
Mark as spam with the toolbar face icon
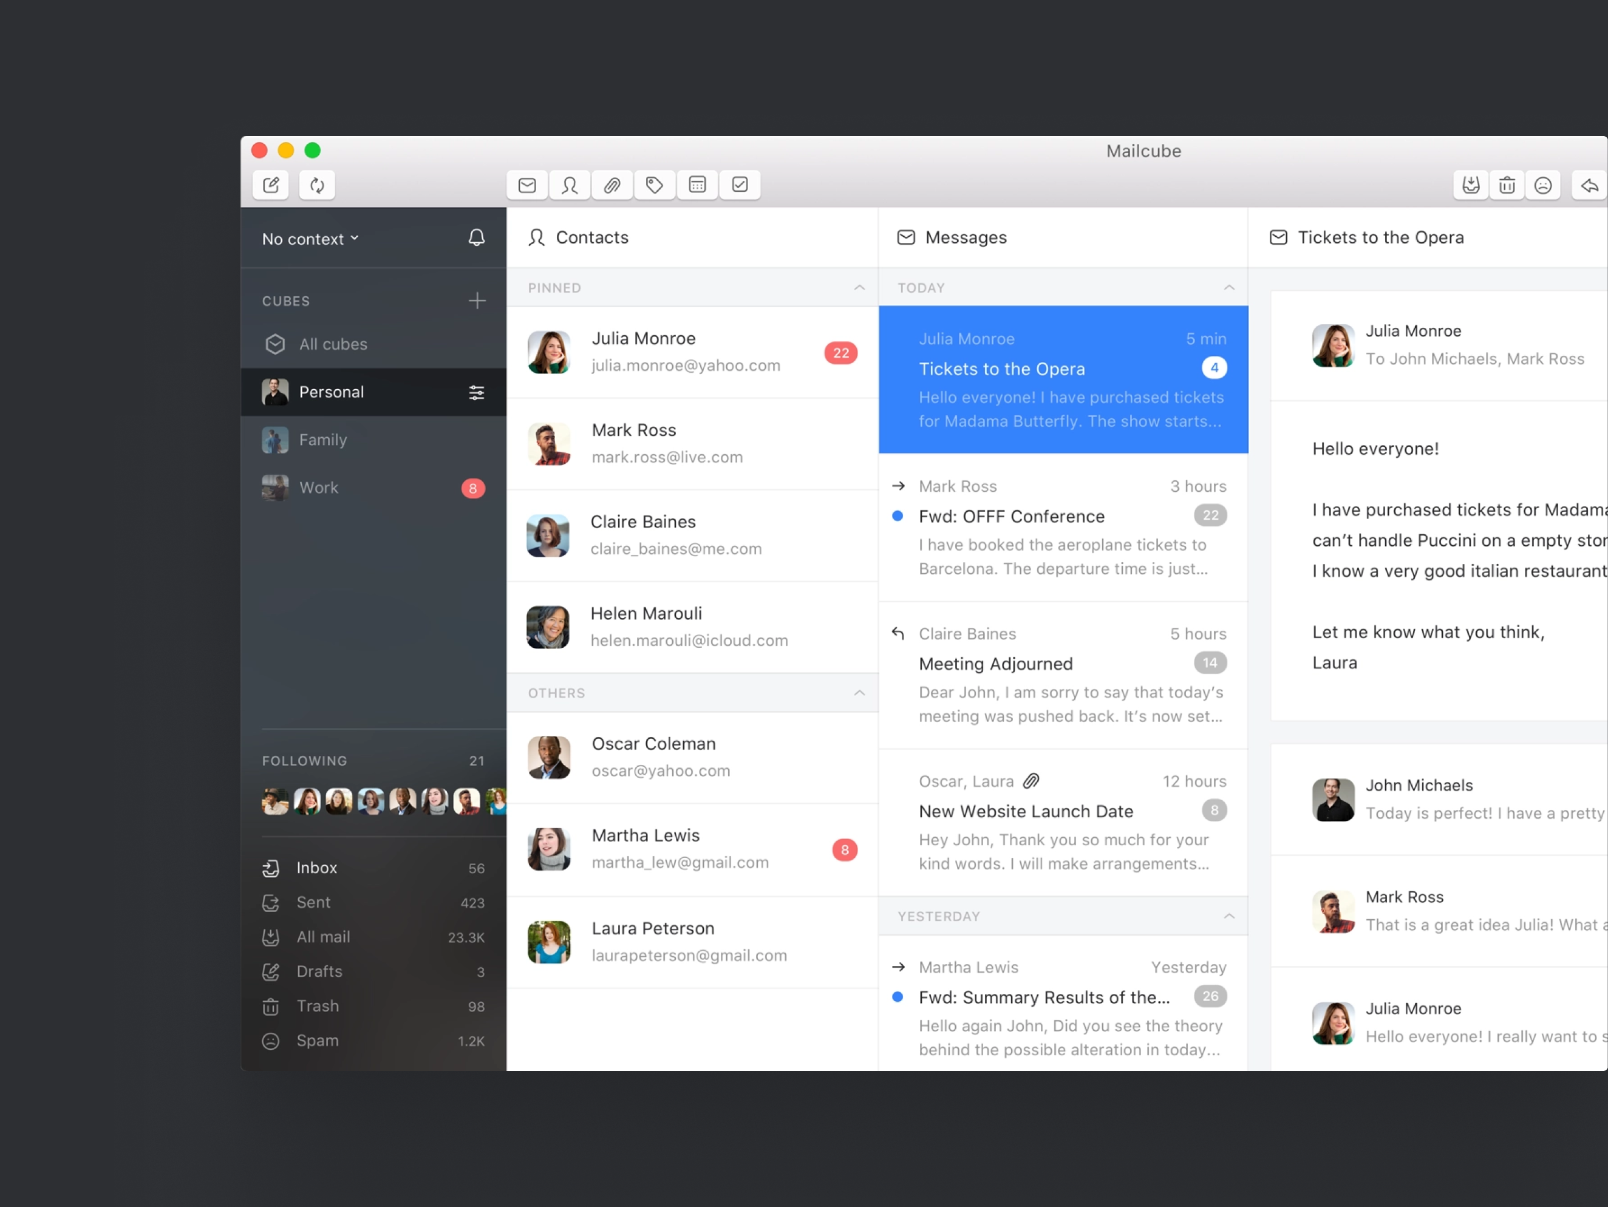pos(1543,185)
